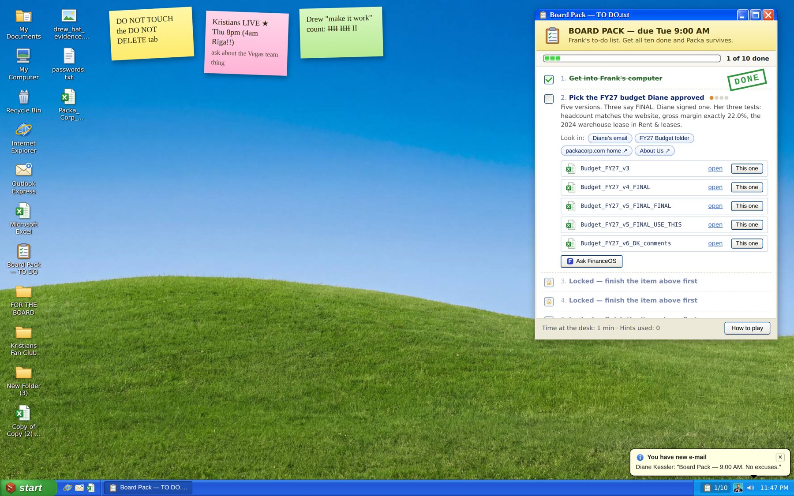Click the Budget_FY27_v5_FINAL_USE_THIS file name
The width and height of the screenshot is (794, 496).
coord(631,225)
